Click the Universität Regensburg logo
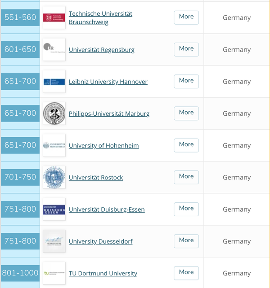270x288 pixels. (54, 49)
